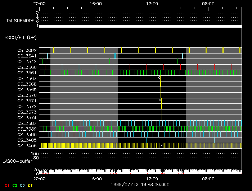Select the C3 legend entry

22,185
